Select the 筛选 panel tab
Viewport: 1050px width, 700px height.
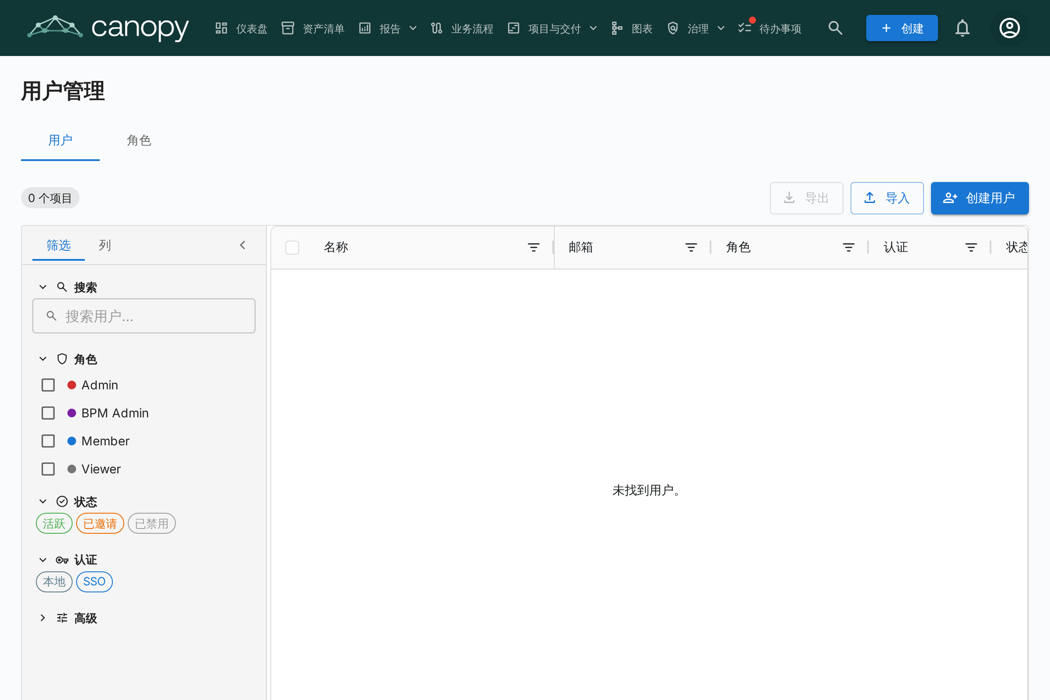(x=59, y=245)
